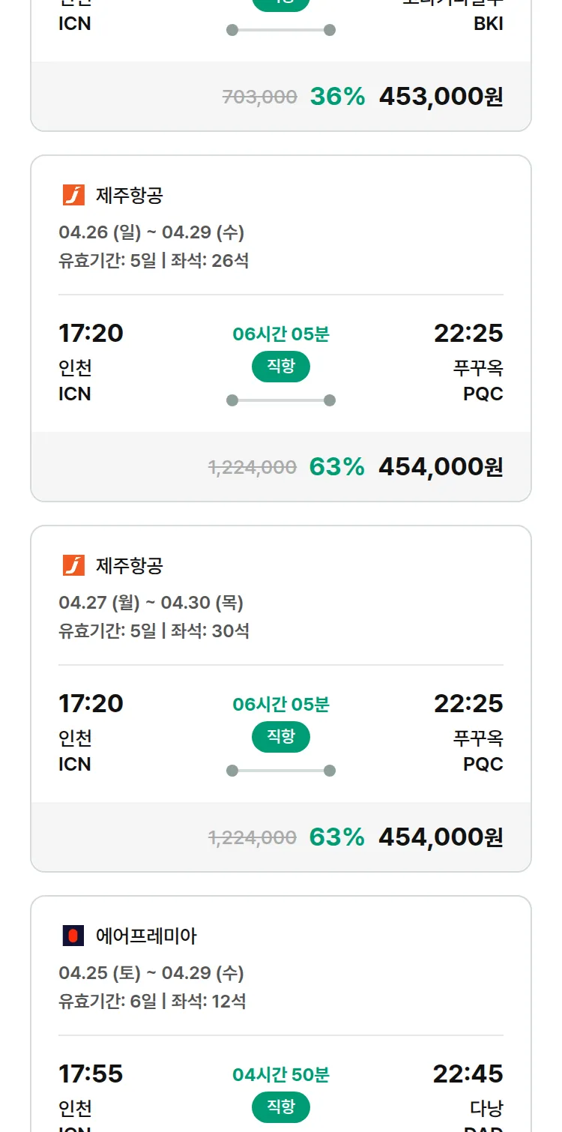
Task: Click date range 04.25 (토) ~ 04.29 (수)
Action: tap(151, 973)
